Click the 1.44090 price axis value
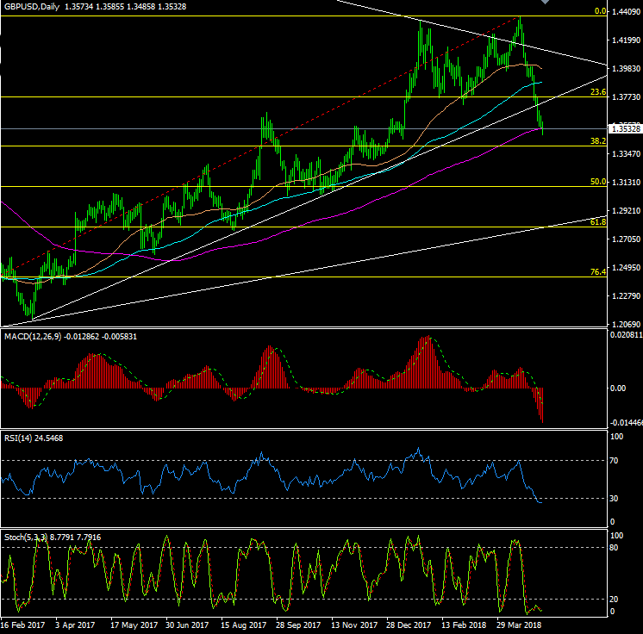This screenshot has width=643, height=634. tap(625, 12)
